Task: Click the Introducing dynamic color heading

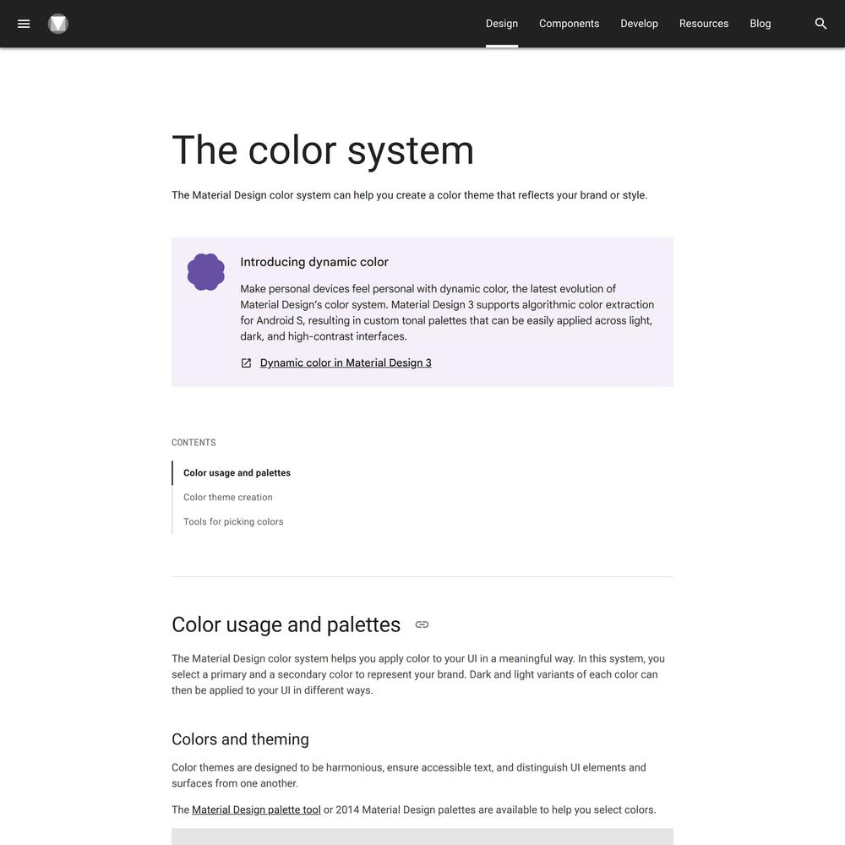Action: [x=314, y=262]
